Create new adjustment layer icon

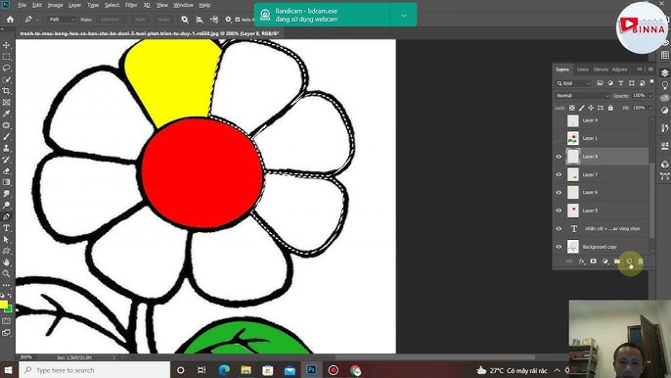click(605, 261)
